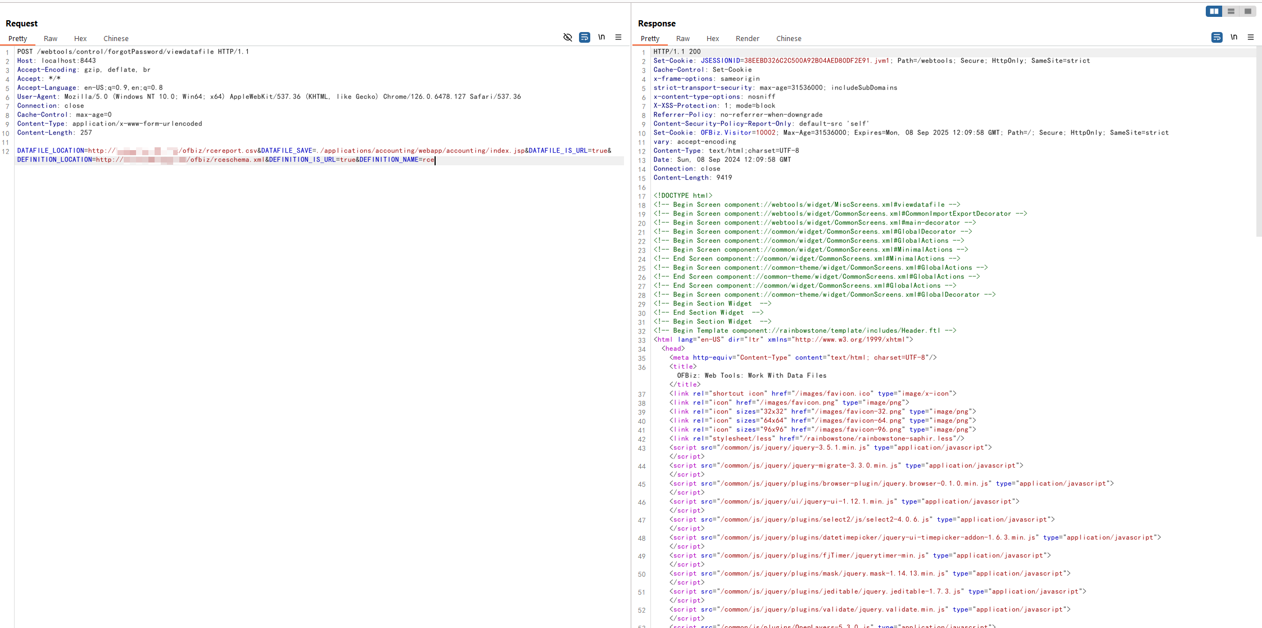Click <!DOCTYPE html> line in Response
The image size is (1262, 628).
tap(682, 196)
